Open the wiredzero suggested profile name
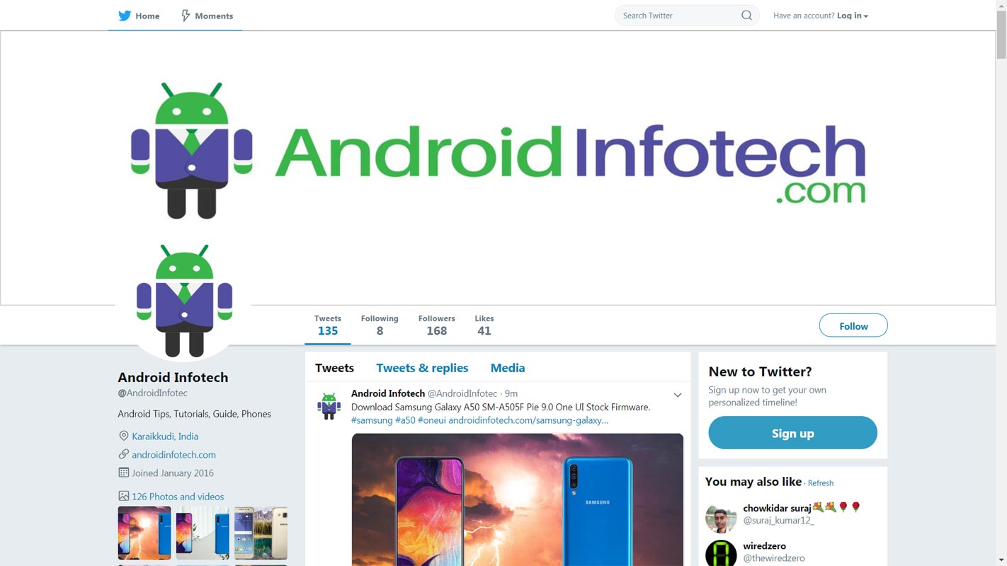Viewport: 1007px width, 566px height. (x=764, y=546)
